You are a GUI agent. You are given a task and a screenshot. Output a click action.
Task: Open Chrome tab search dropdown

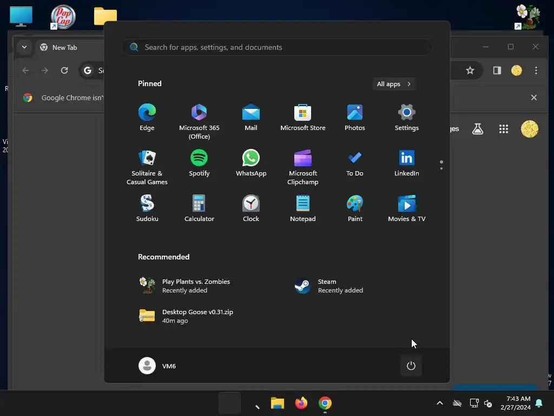pos(24,47)
